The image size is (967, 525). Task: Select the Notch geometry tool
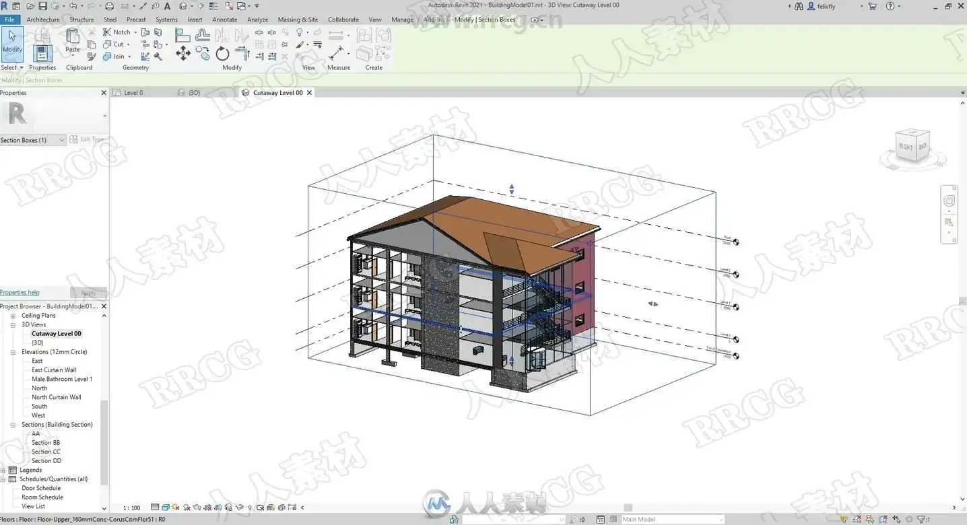pyautogui.click(x=117, y=32)
